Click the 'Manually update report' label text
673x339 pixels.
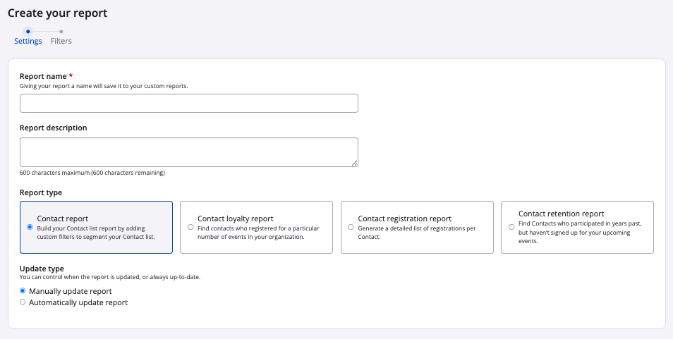70,291
